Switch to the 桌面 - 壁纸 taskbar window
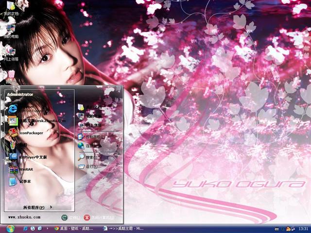311x233 pixels. [x=75, y=228]
